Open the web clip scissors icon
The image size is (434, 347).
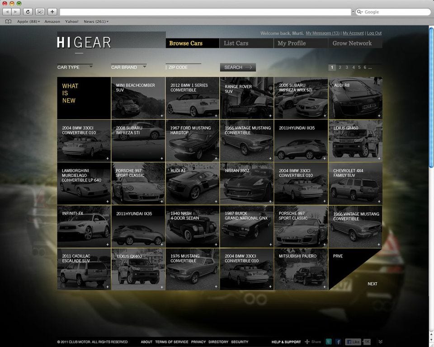[x=40, y=12]
